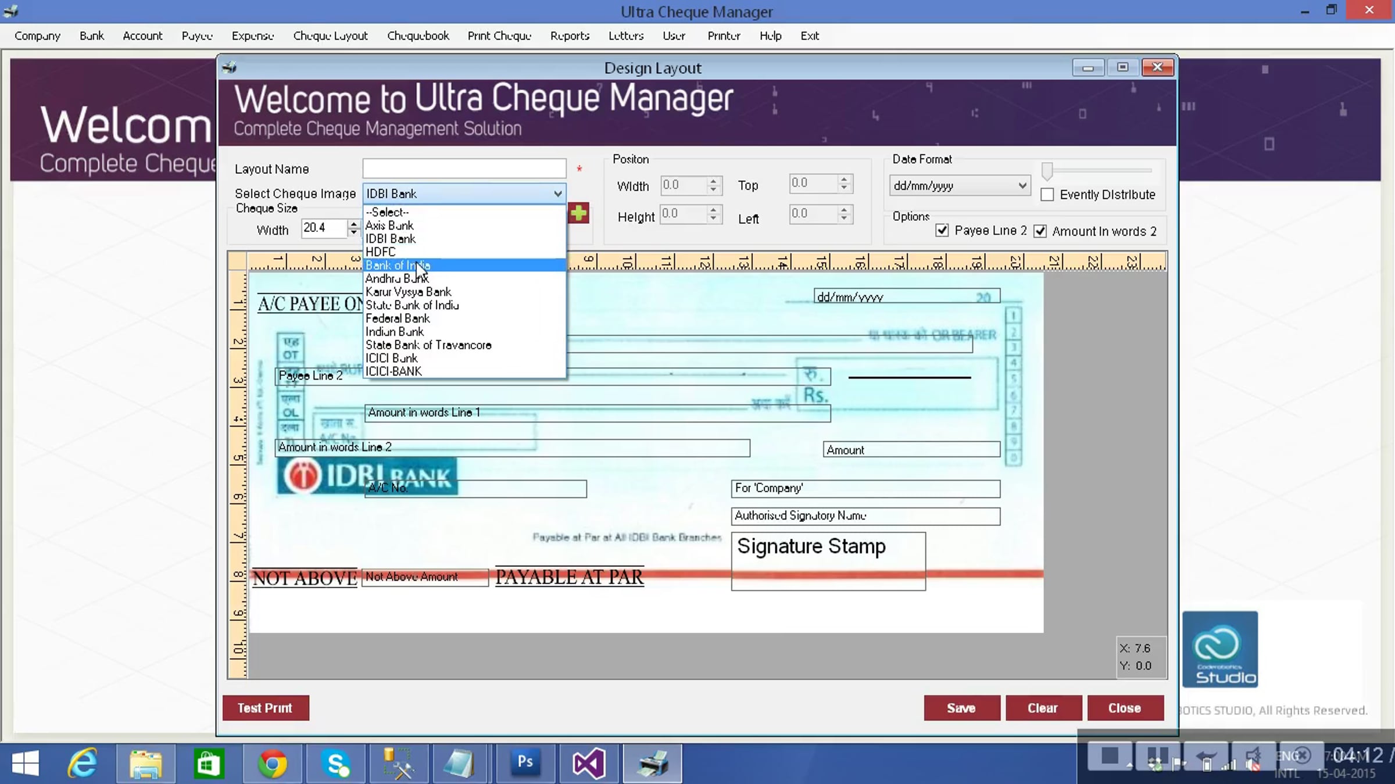Select the Payee Line 2 field on cheque
The width and height of the screenshot is (1395, 784).
pyautogui.click(x=553, y=377)
